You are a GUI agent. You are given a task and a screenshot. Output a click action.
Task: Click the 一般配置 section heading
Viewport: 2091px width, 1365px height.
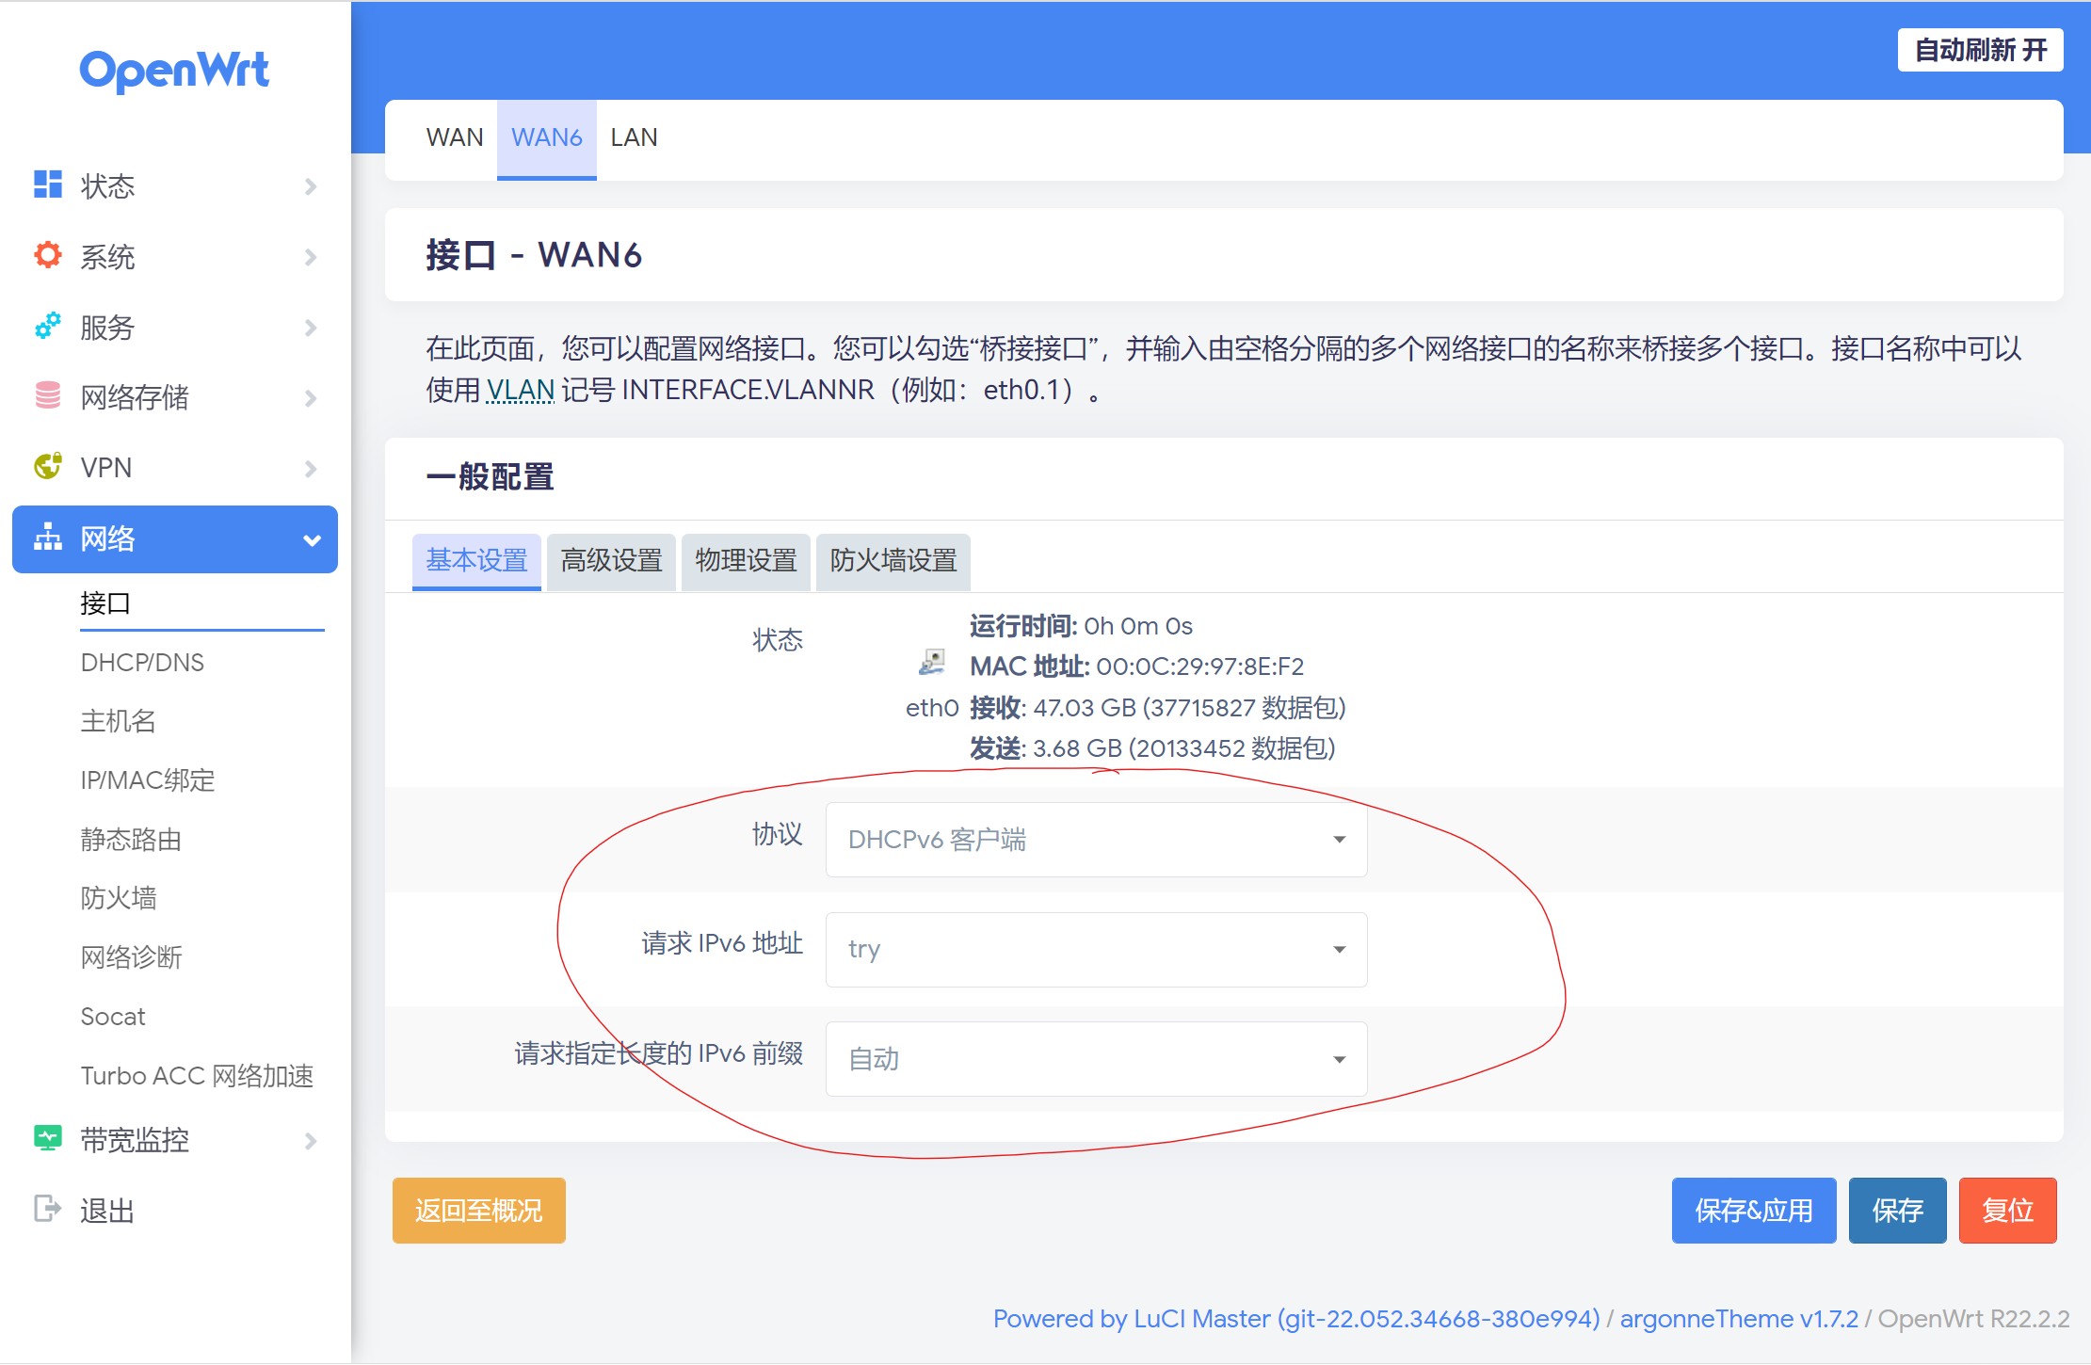[x=491, y=477]
